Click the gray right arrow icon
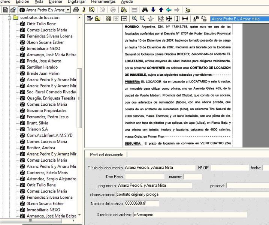Viewport: 269px width, 225px height. (177, 10)
